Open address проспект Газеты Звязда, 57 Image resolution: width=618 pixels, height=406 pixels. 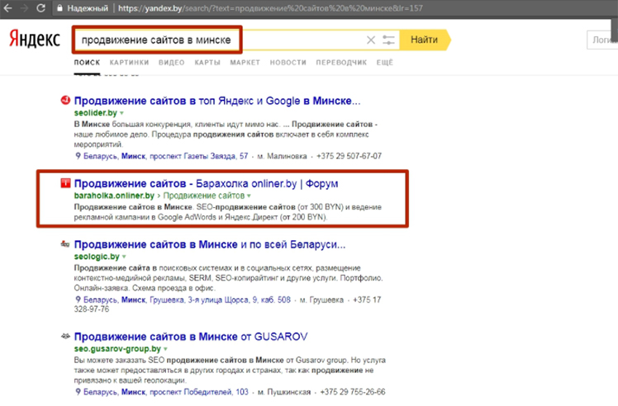165,156
